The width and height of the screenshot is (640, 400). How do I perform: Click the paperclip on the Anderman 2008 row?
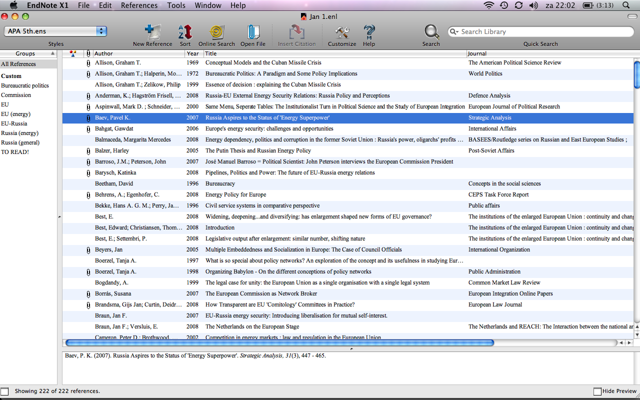pos(88,96)
